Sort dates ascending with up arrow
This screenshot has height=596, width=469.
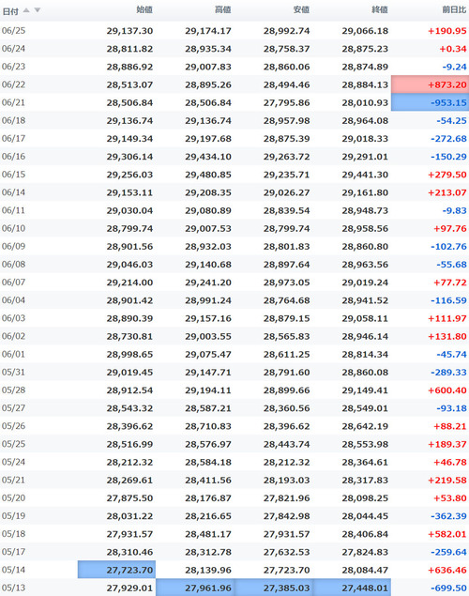pos(26,10)
